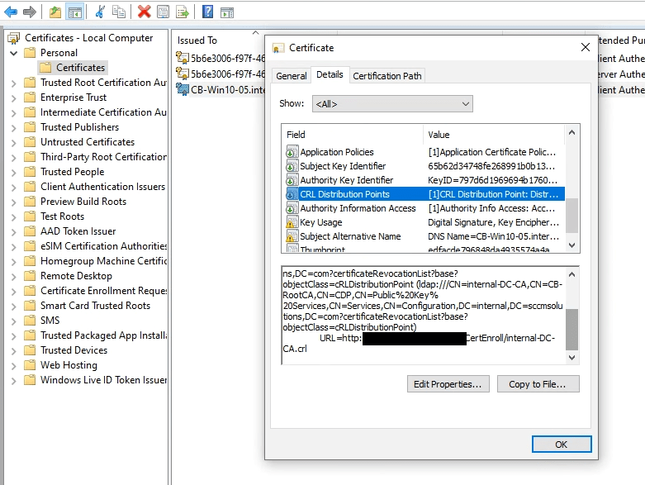This screenshot has height=485, width=645.
Task: Click the Field column header
Action: (x=353, y=135)
